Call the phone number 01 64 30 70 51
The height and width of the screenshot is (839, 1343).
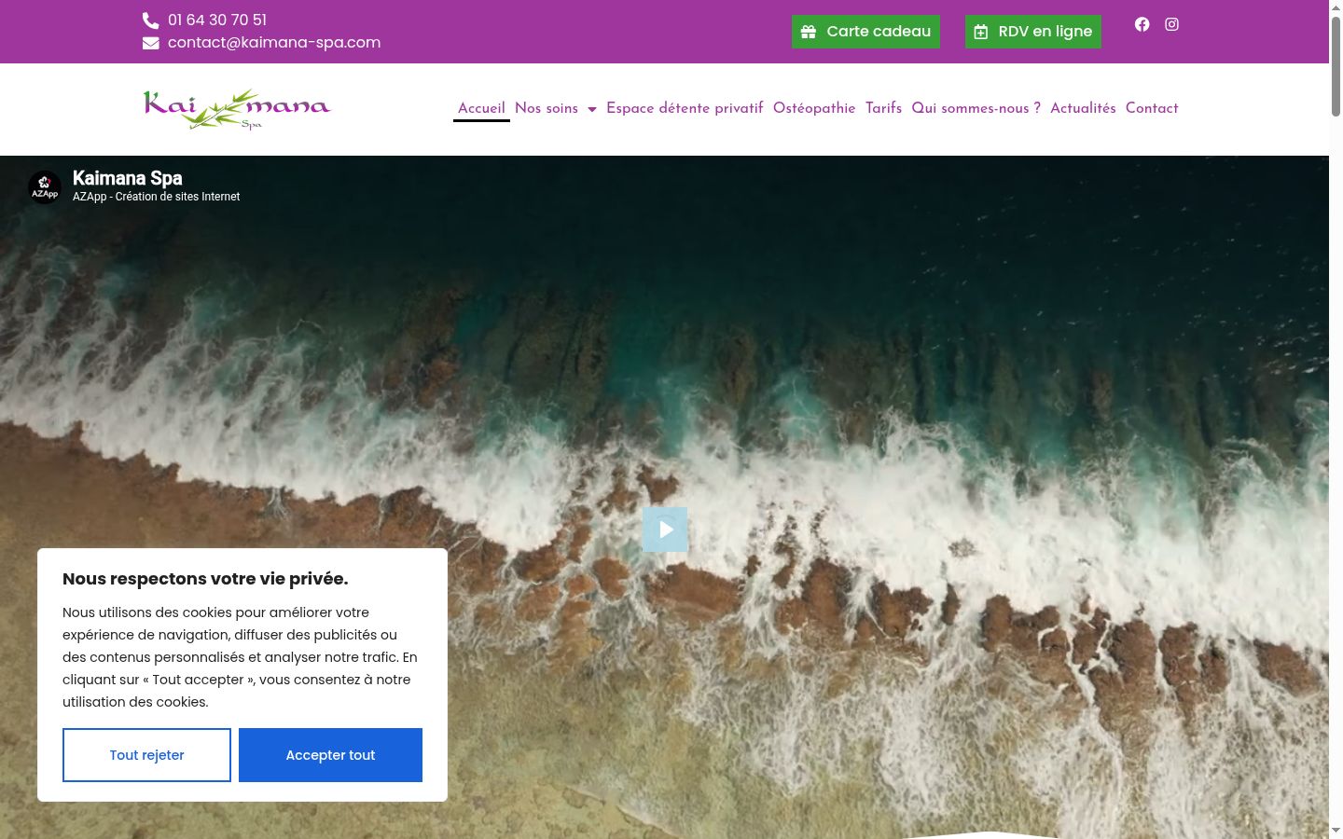pyautogui.click(x=217, y=20)
